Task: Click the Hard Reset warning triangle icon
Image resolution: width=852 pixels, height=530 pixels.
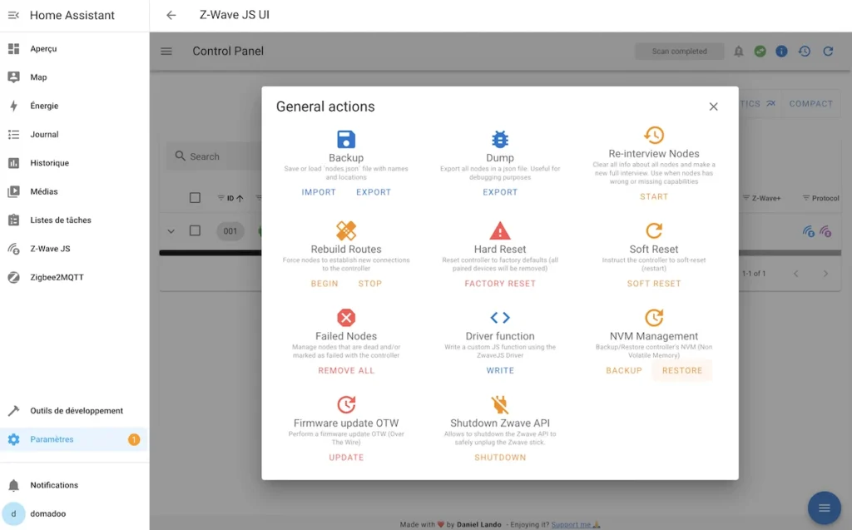Action: 500,230
